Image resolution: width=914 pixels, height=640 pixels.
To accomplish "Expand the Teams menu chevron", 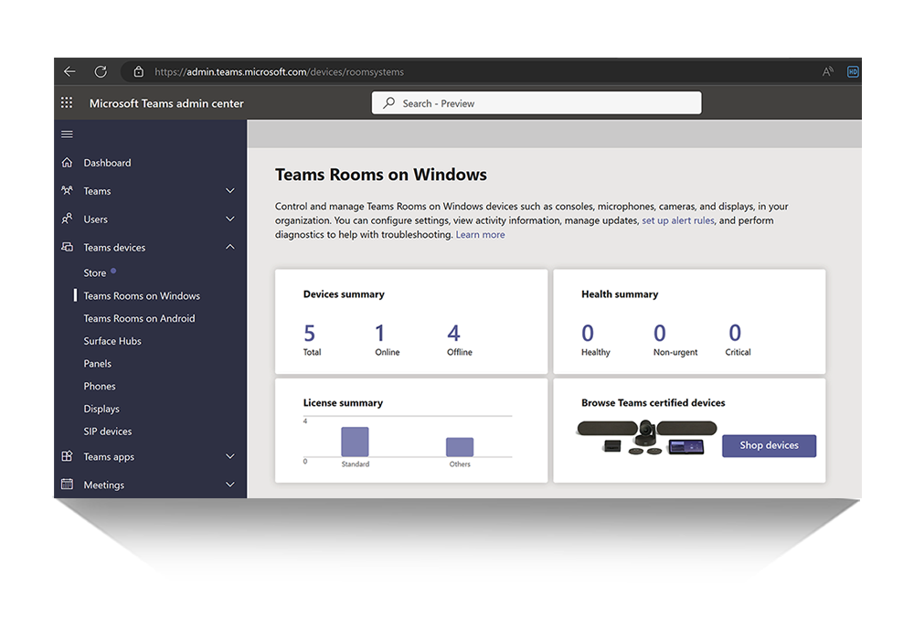I will [230, 190].
